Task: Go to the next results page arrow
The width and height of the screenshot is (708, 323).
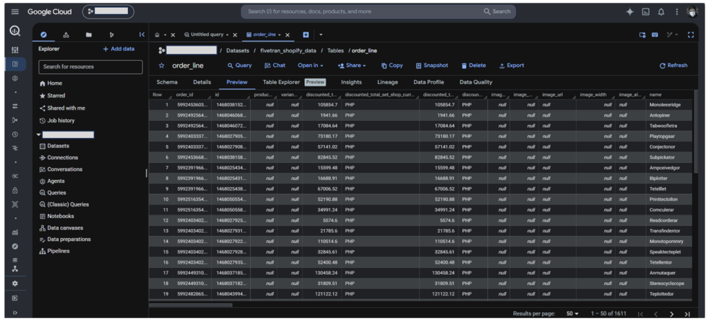Action: pyautogui.click(x=671, y=314)
